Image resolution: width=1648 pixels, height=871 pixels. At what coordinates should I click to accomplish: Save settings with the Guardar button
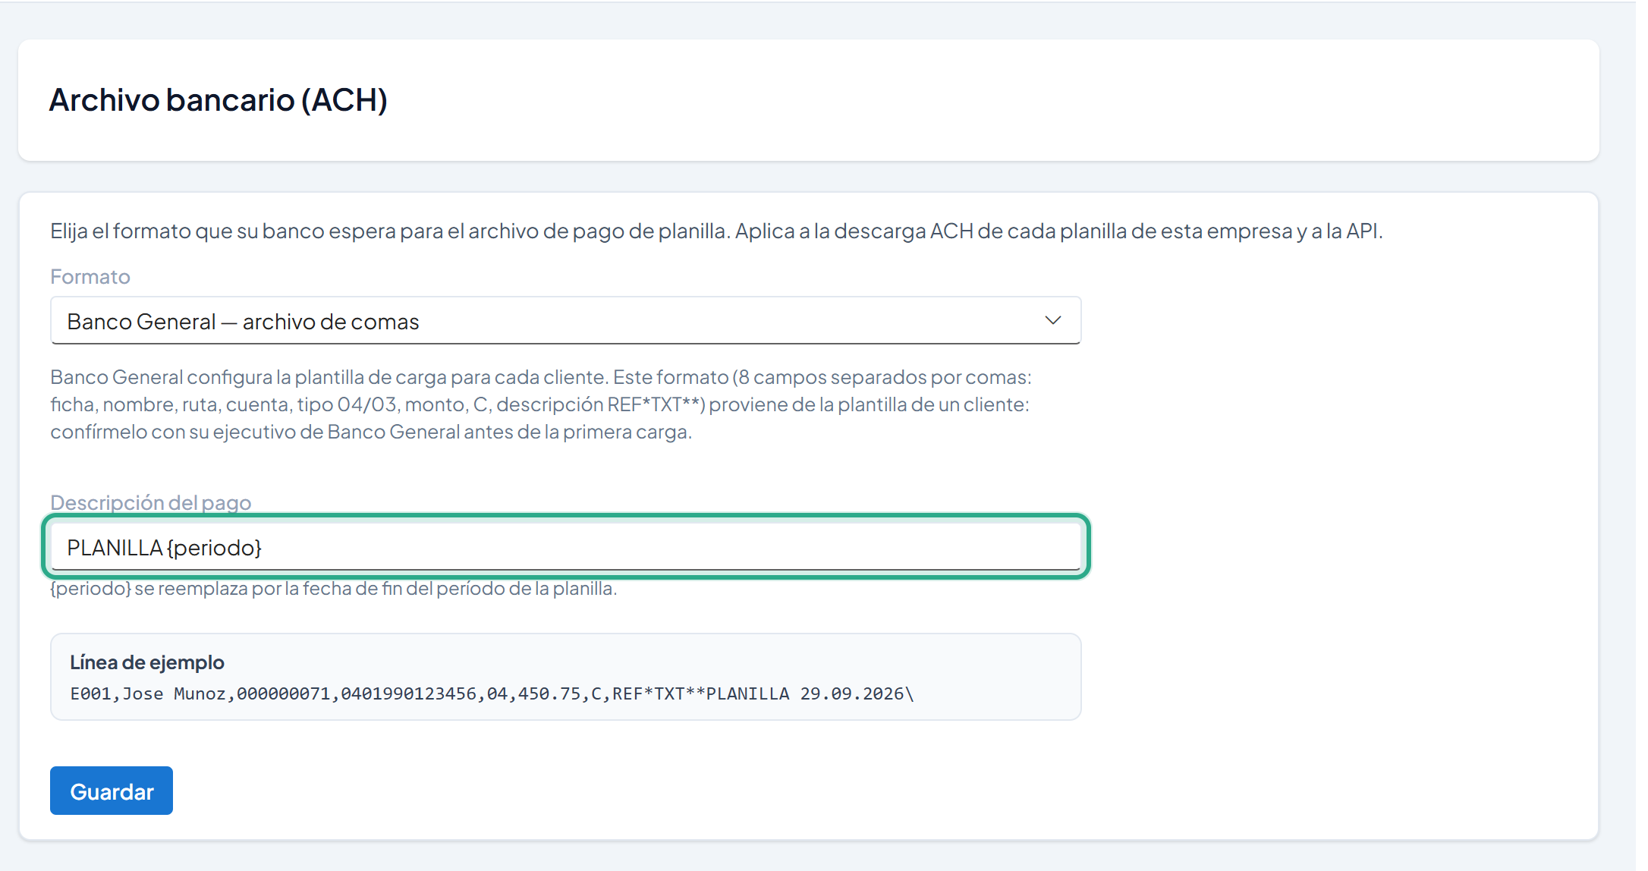pos(112,791)
